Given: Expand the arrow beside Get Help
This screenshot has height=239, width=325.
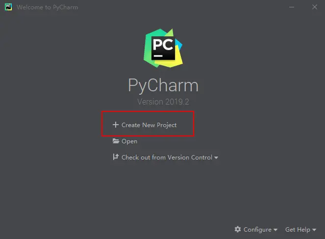Looking at the screenshot, I should (314, 230).
